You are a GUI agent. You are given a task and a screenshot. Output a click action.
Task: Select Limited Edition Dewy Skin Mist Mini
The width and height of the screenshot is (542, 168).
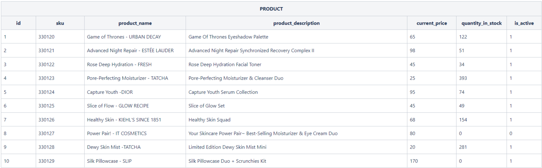(x=227, y=147)
